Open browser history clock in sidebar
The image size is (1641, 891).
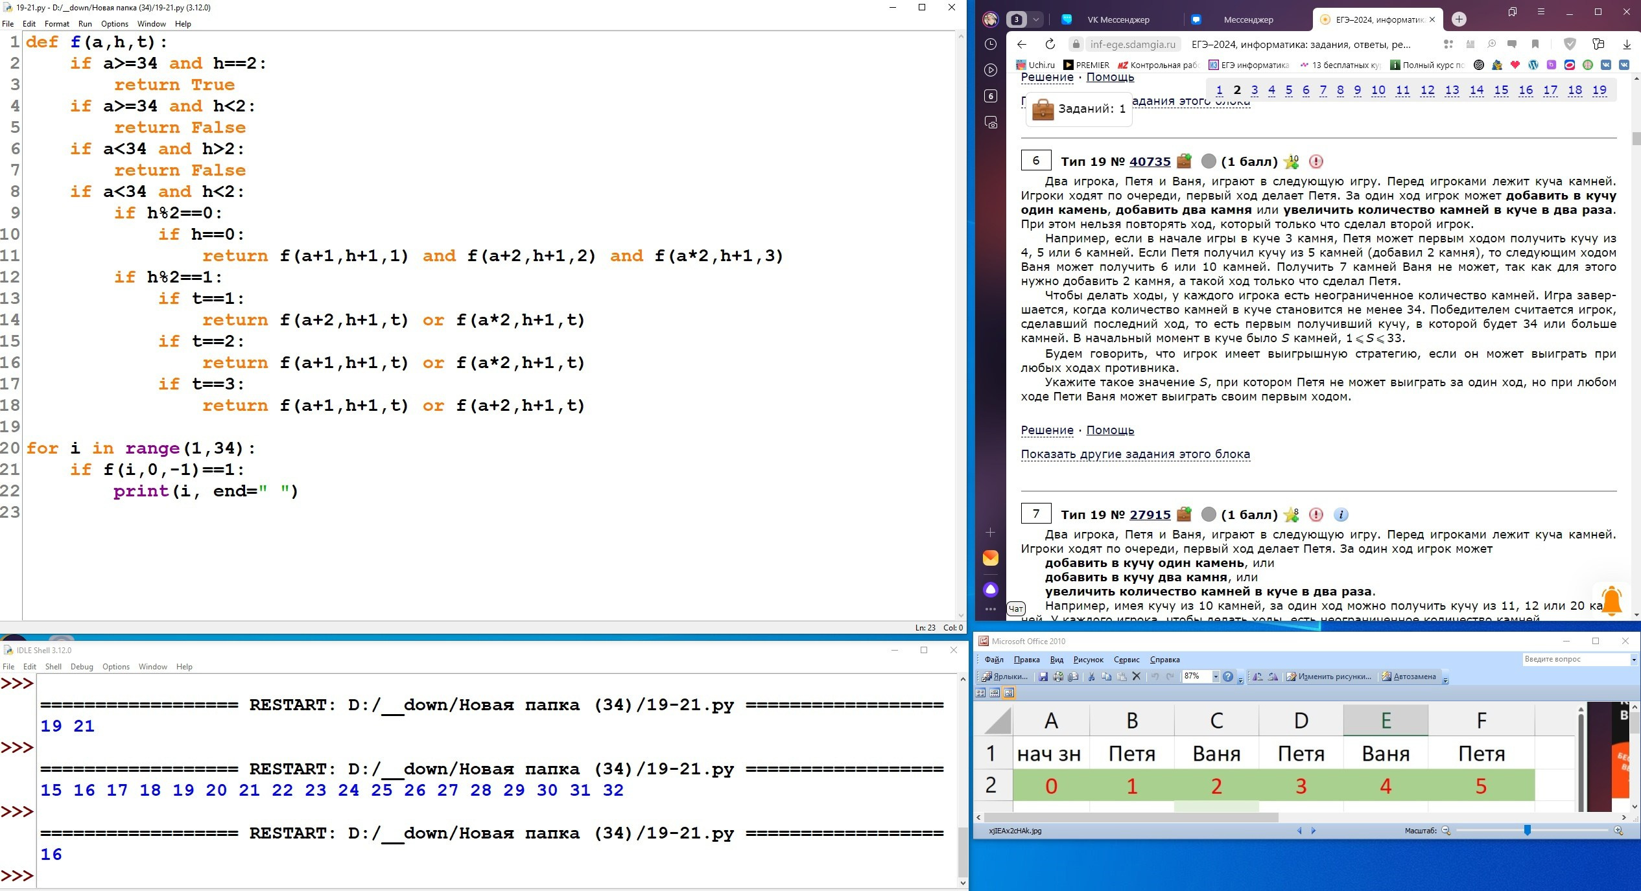(x=991, y=44)
